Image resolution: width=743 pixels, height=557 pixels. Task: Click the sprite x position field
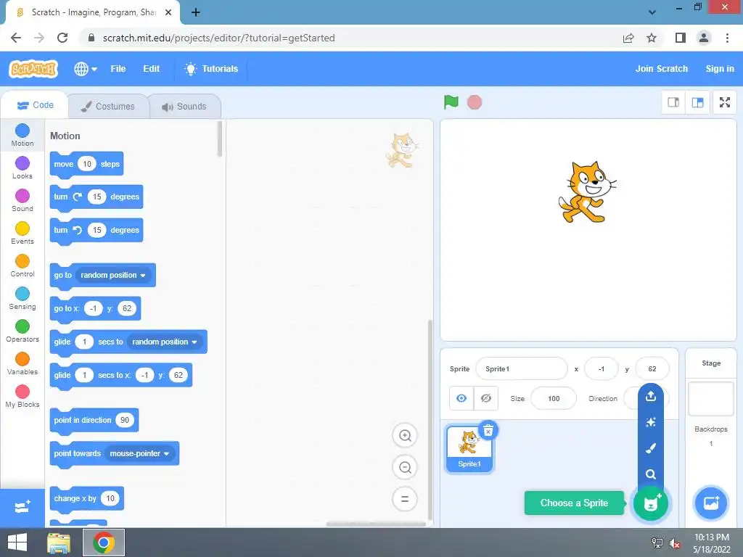[602, 369]
